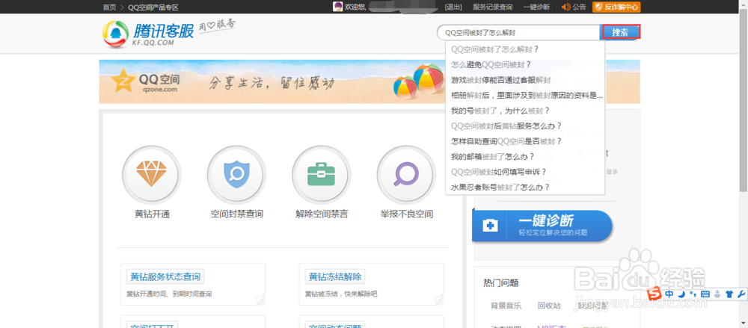Click text 黄钻被冻结，快来解除吧
This screenshot has height=328, width=748.
tap(341, 294)
